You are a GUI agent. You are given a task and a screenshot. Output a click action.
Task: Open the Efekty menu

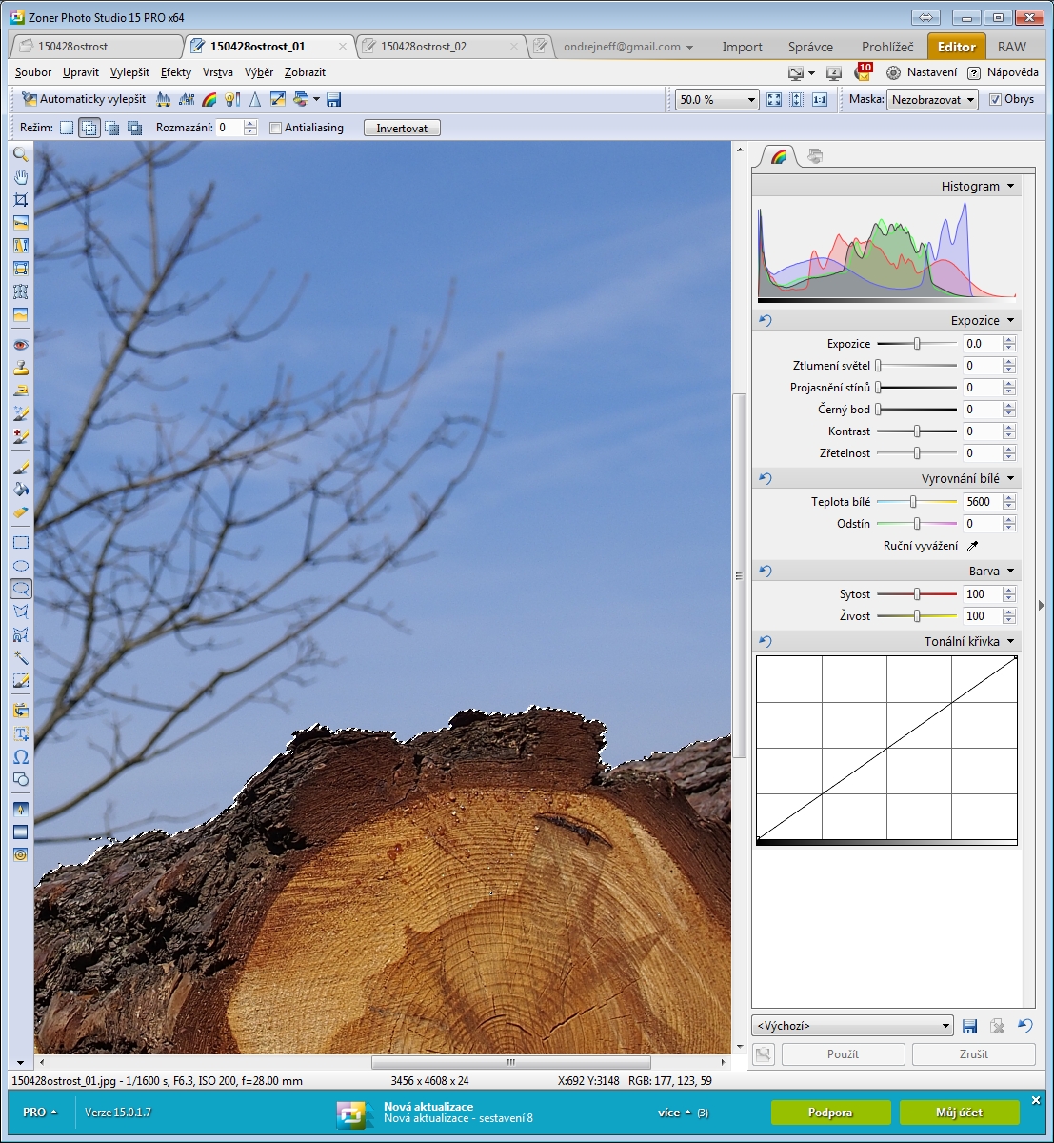(x=175, y=72)
